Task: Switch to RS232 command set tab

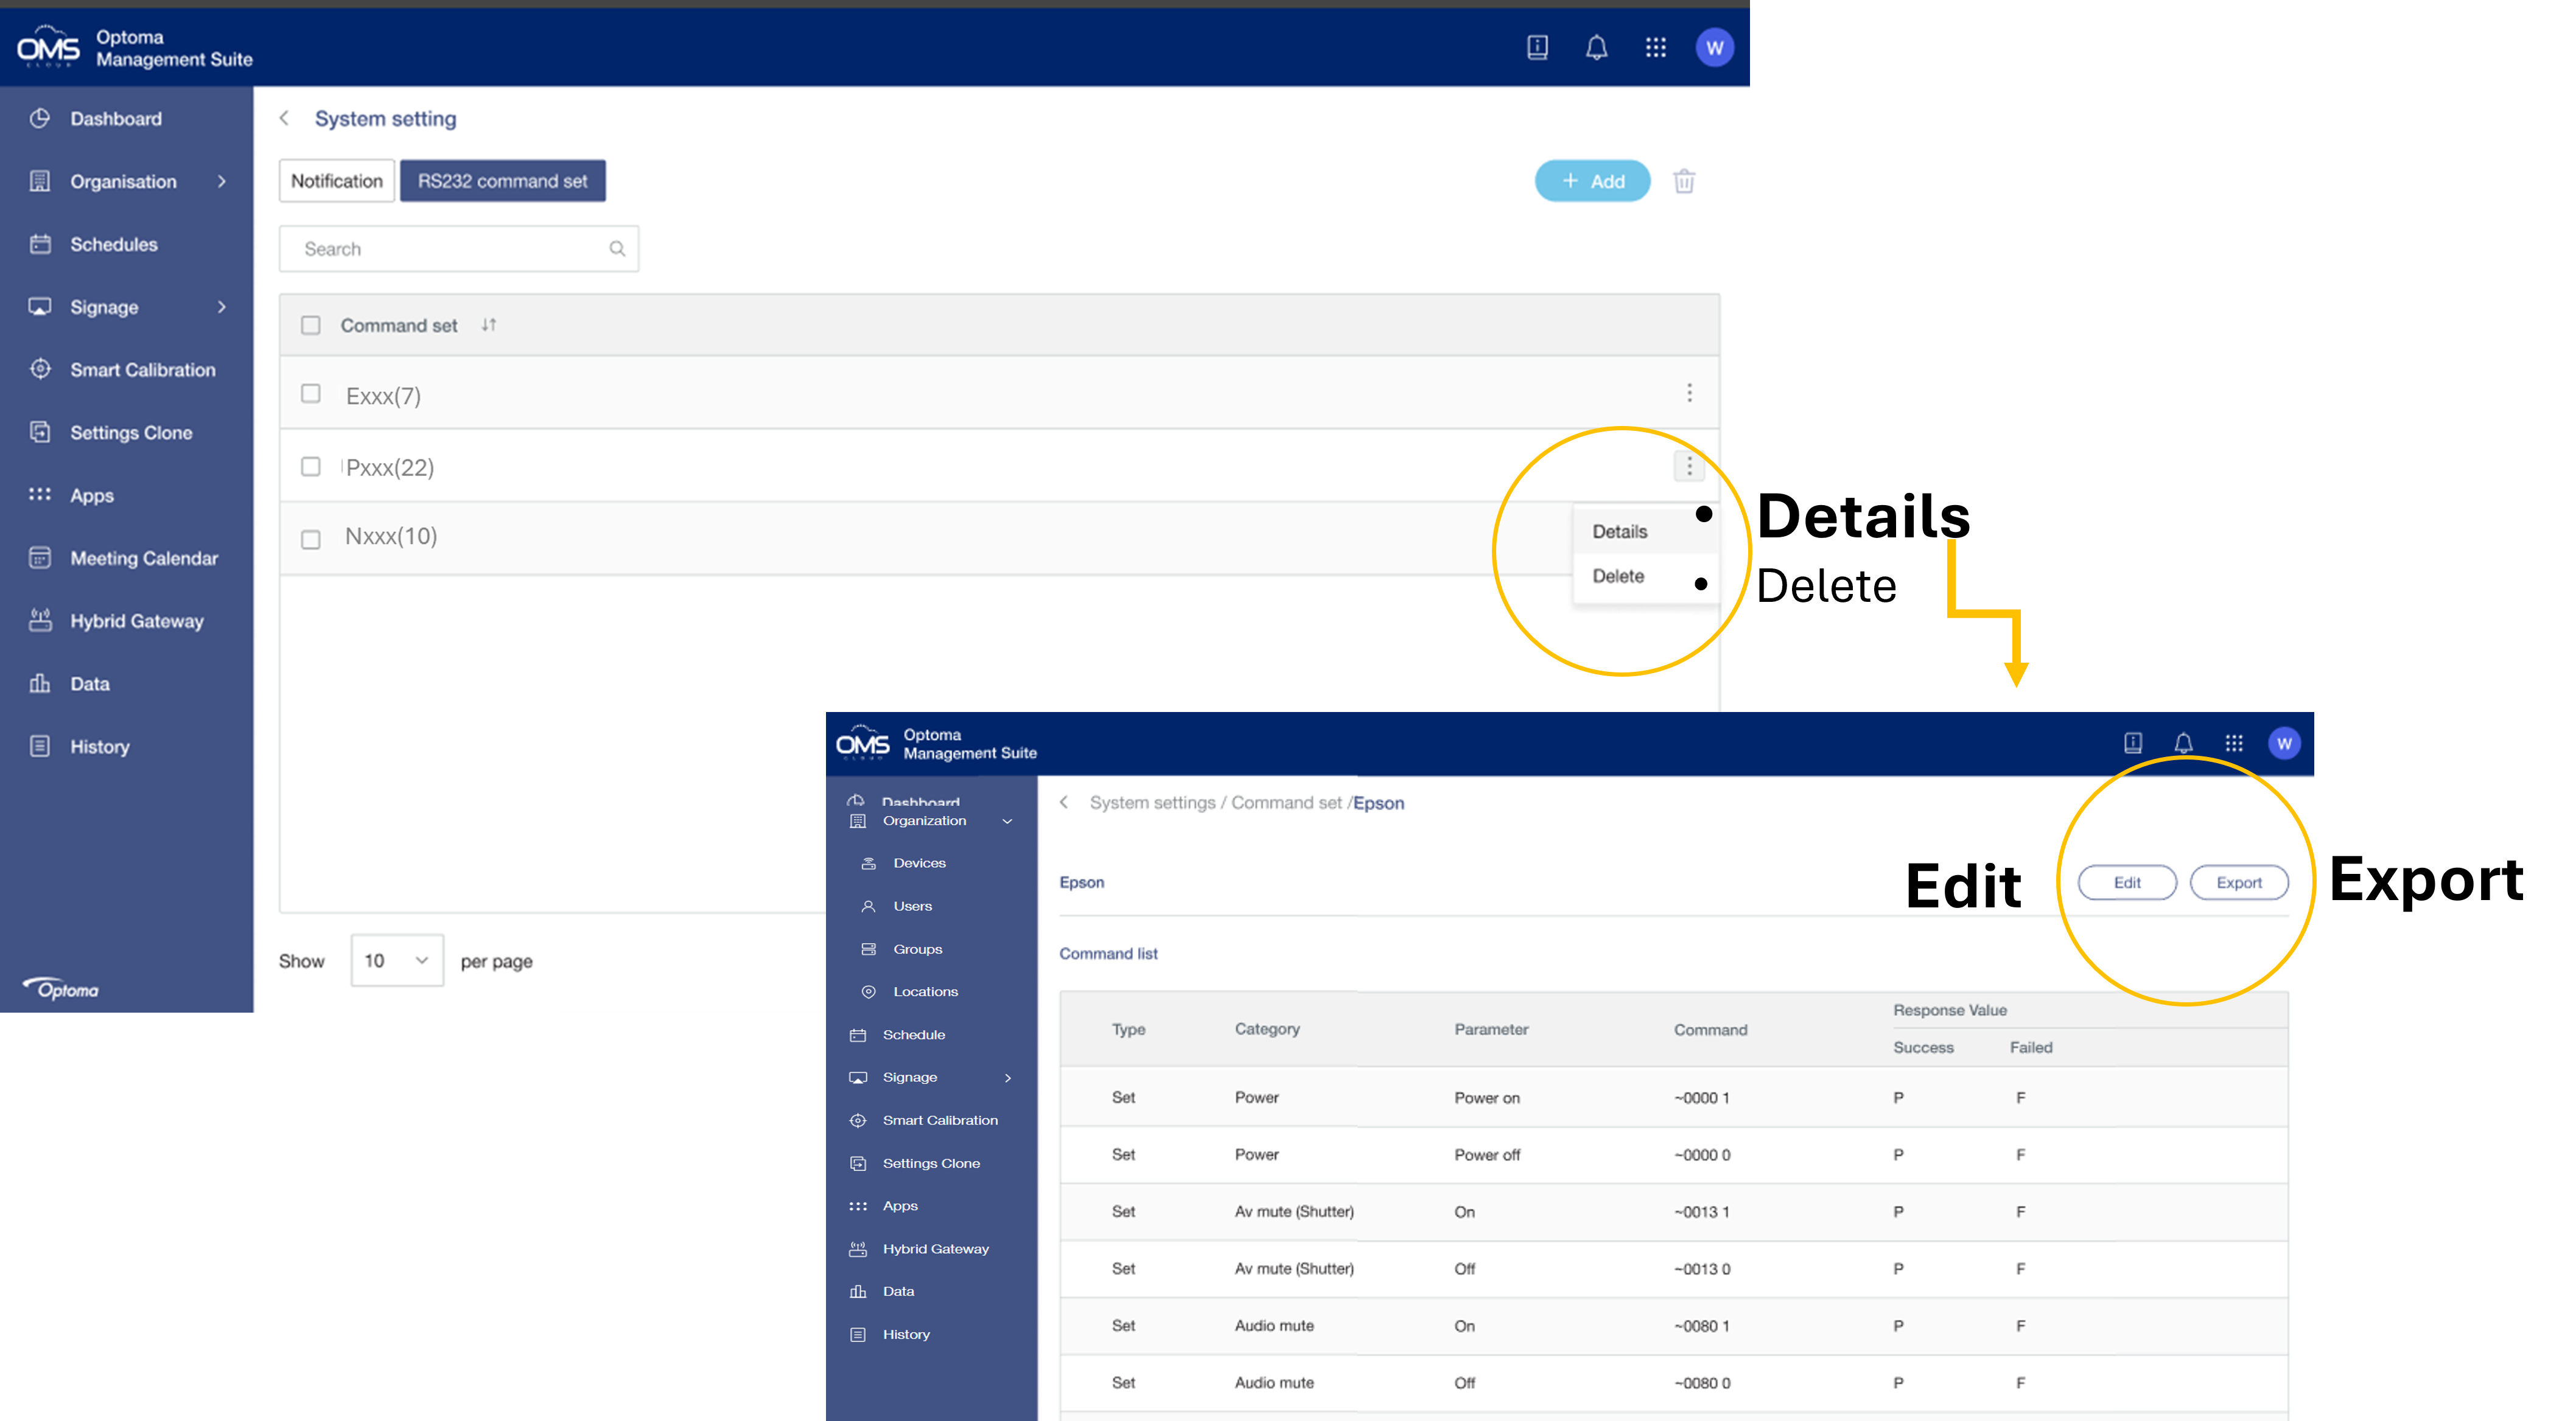Action: pyautogui.click(x=502, y=181)
